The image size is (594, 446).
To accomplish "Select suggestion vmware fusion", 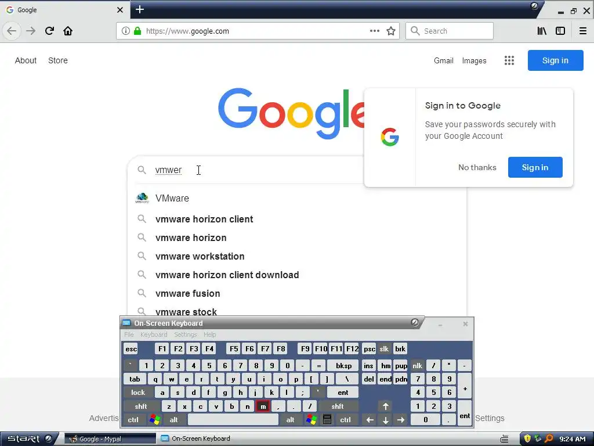I will click(x=187, y=293).
